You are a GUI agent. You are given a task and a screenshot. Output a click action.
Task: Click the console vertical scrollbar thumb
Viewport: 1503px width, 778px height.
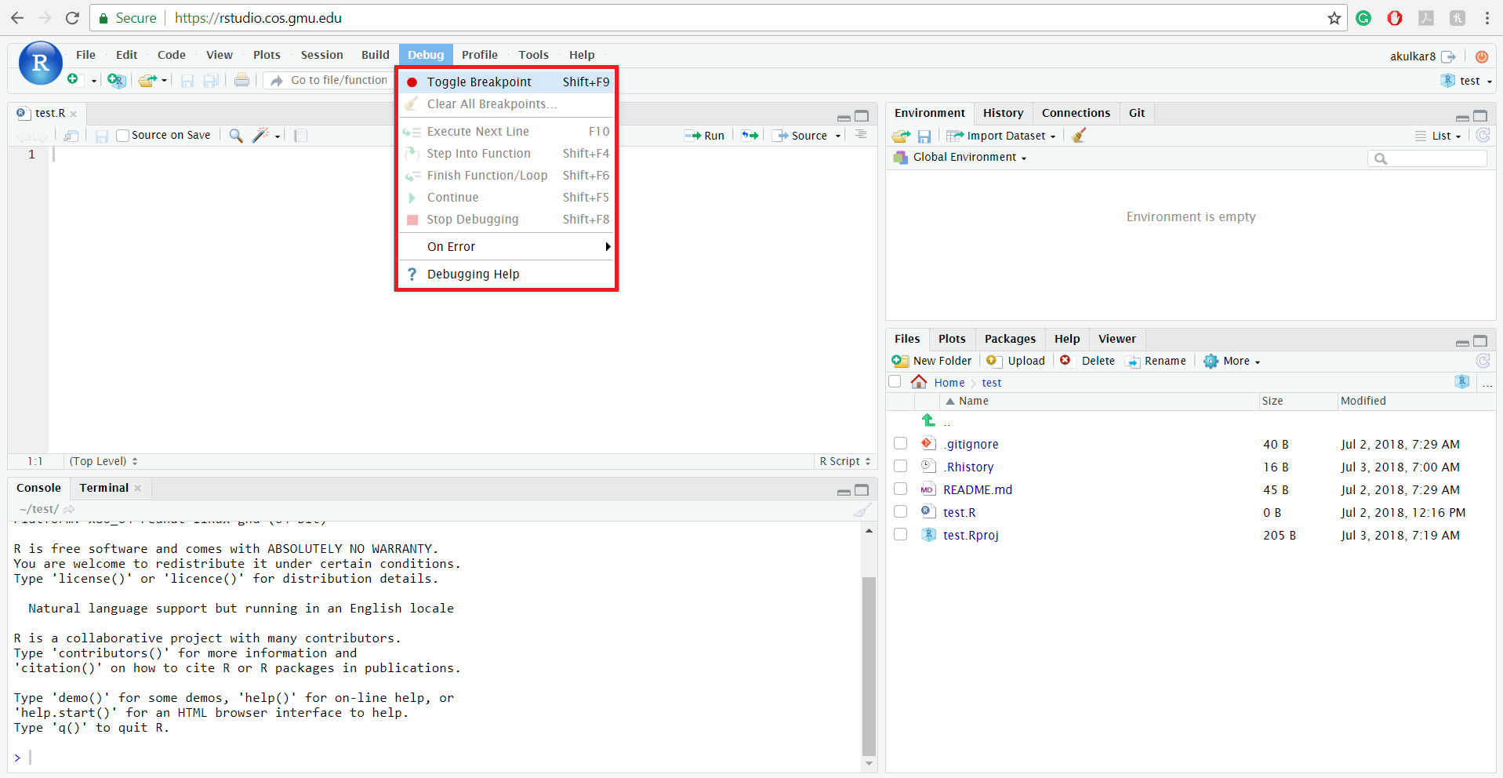pyautogui.click(x=869, y=665)
